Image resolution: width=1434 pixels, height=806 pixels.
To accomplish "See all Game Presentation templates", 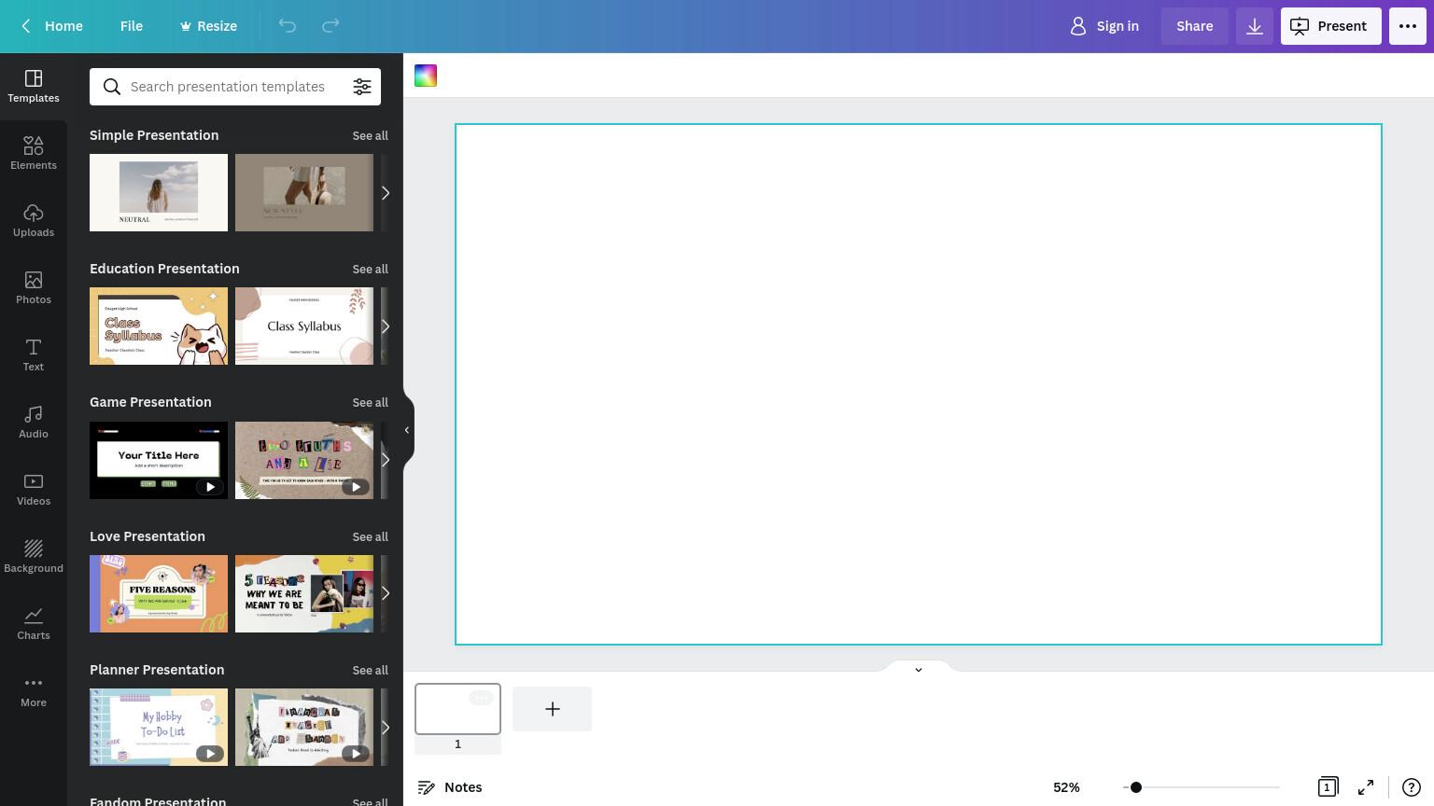I will 370,402.
